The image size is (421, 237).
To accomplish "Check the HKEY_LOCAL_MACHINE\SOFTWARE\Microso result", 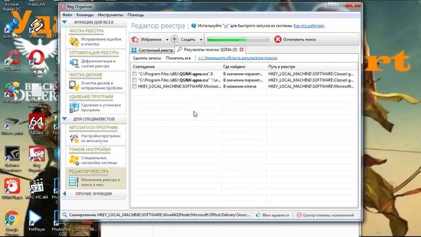I will [x=134, y=86].
